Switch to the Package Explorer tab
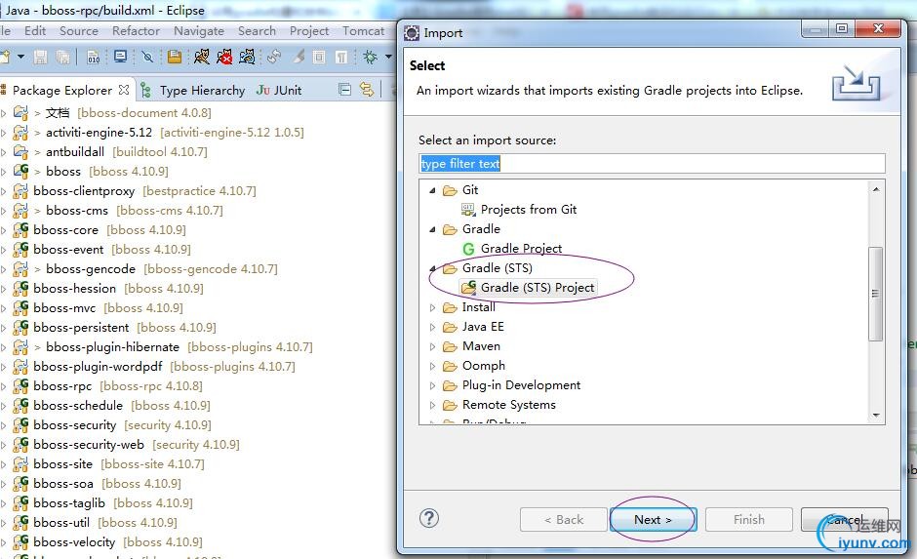This screenshot has height=559, width=917. pos(62,90)
